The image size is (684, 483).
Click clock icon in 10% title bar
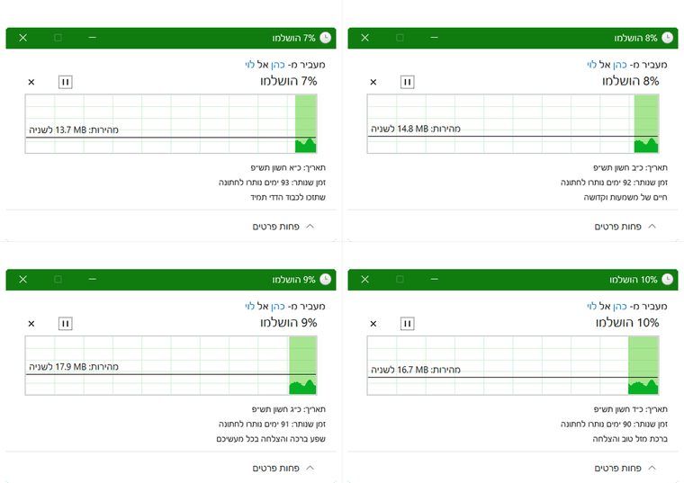coord(667,279)
